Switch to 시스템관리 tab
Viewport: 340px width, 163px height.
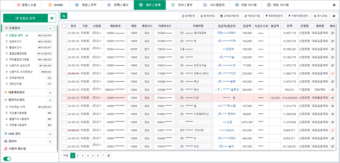click(214, 5)
